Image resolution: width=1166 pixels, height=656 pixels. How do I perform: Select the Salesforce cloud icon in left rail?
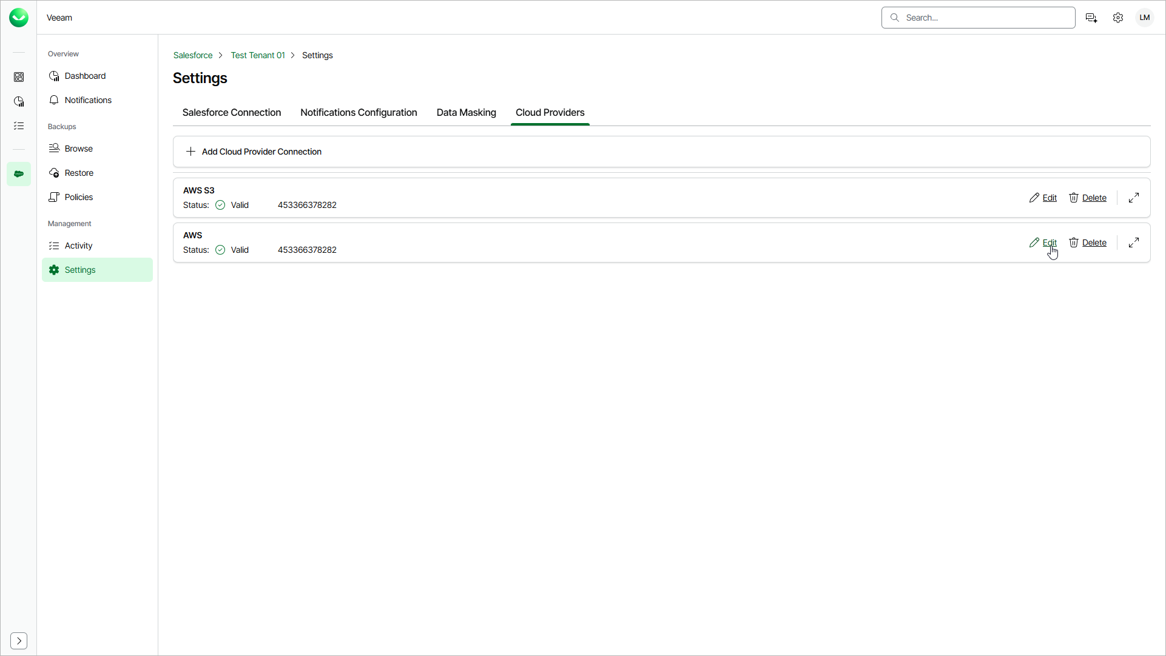click(19, 174)
